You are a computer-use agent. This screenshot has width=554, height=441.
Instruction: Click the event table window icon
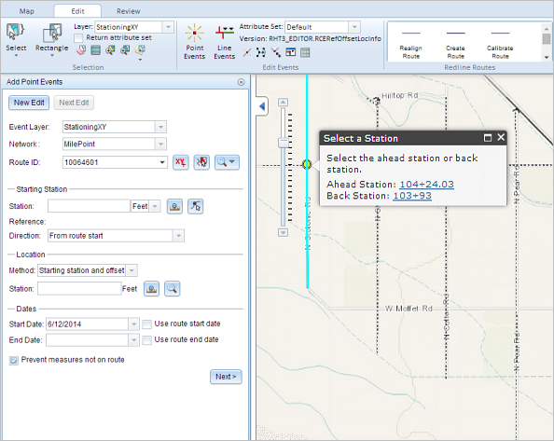290,52
